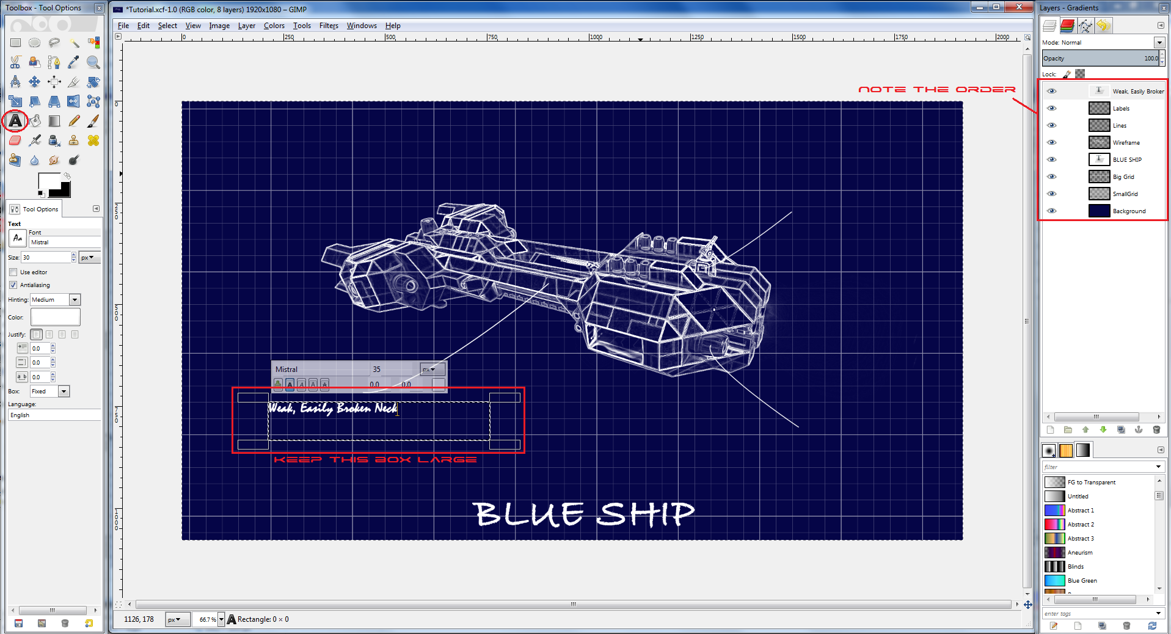Screen dimensions: 1171x634
Task: Pick the Fuzzy Select wand tool
Action: click(74, 43)
